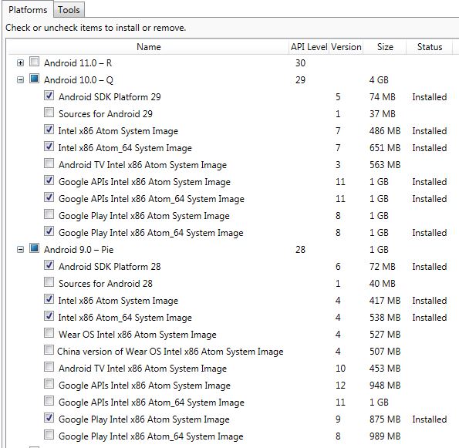
Task: Check China version of Wear OS image
Action: pyautogui.click(x=49, y=350)
